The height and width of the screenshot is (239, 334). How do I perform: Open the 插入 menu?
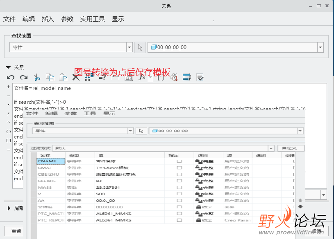point(48,19)
